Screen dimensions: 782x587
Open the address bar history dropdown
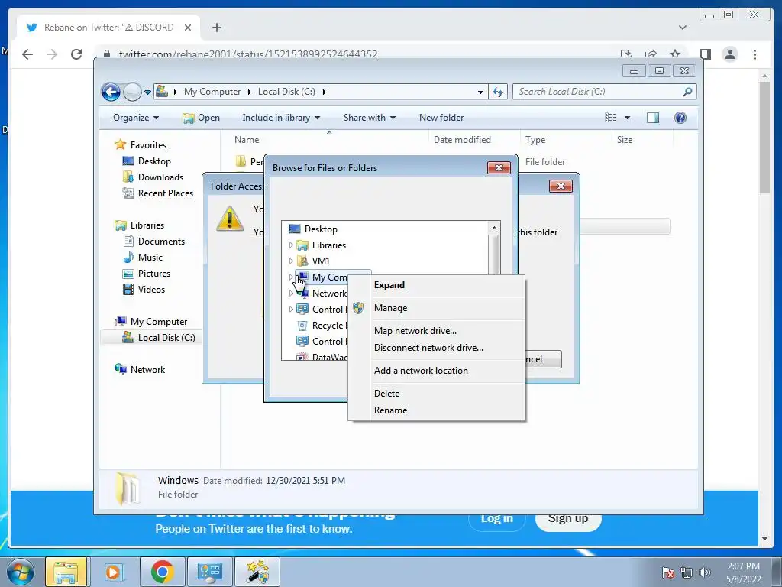click(x=480, y=92)
